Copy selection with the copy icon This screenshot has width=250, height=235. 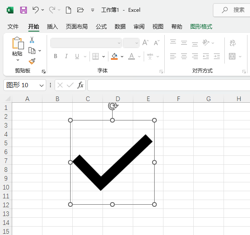click(x=32, y=51)
